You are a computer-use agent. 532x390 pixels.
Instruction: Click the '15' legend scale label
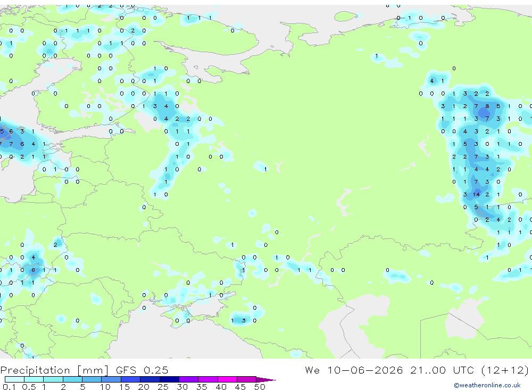124,387
